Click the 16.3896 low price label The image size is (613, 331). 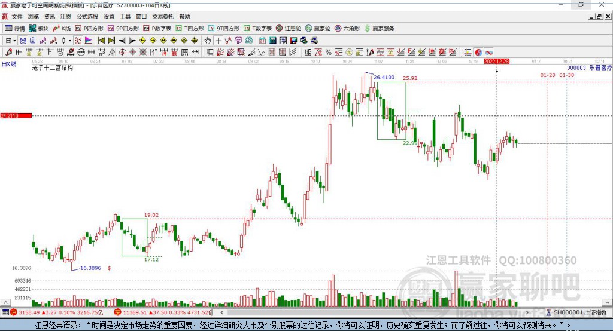click(x=90, y=268)
